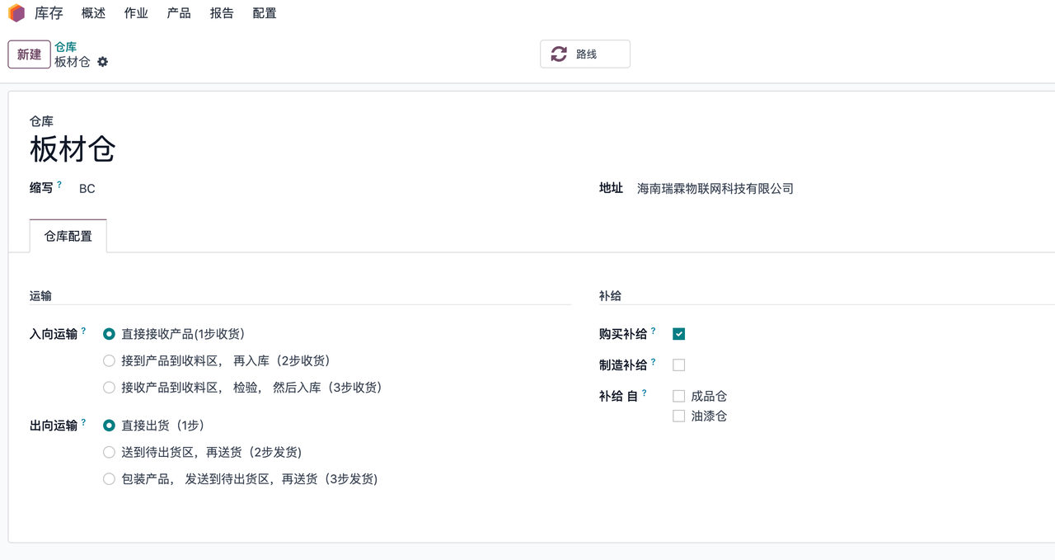Open the 概述 menu

pyautogui.click(x=94, y=13)
